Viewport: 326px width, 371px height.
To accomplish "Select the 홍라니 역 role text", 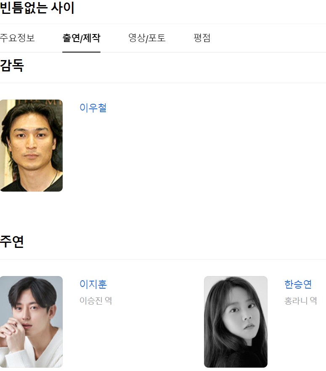I will pos(301,300).
